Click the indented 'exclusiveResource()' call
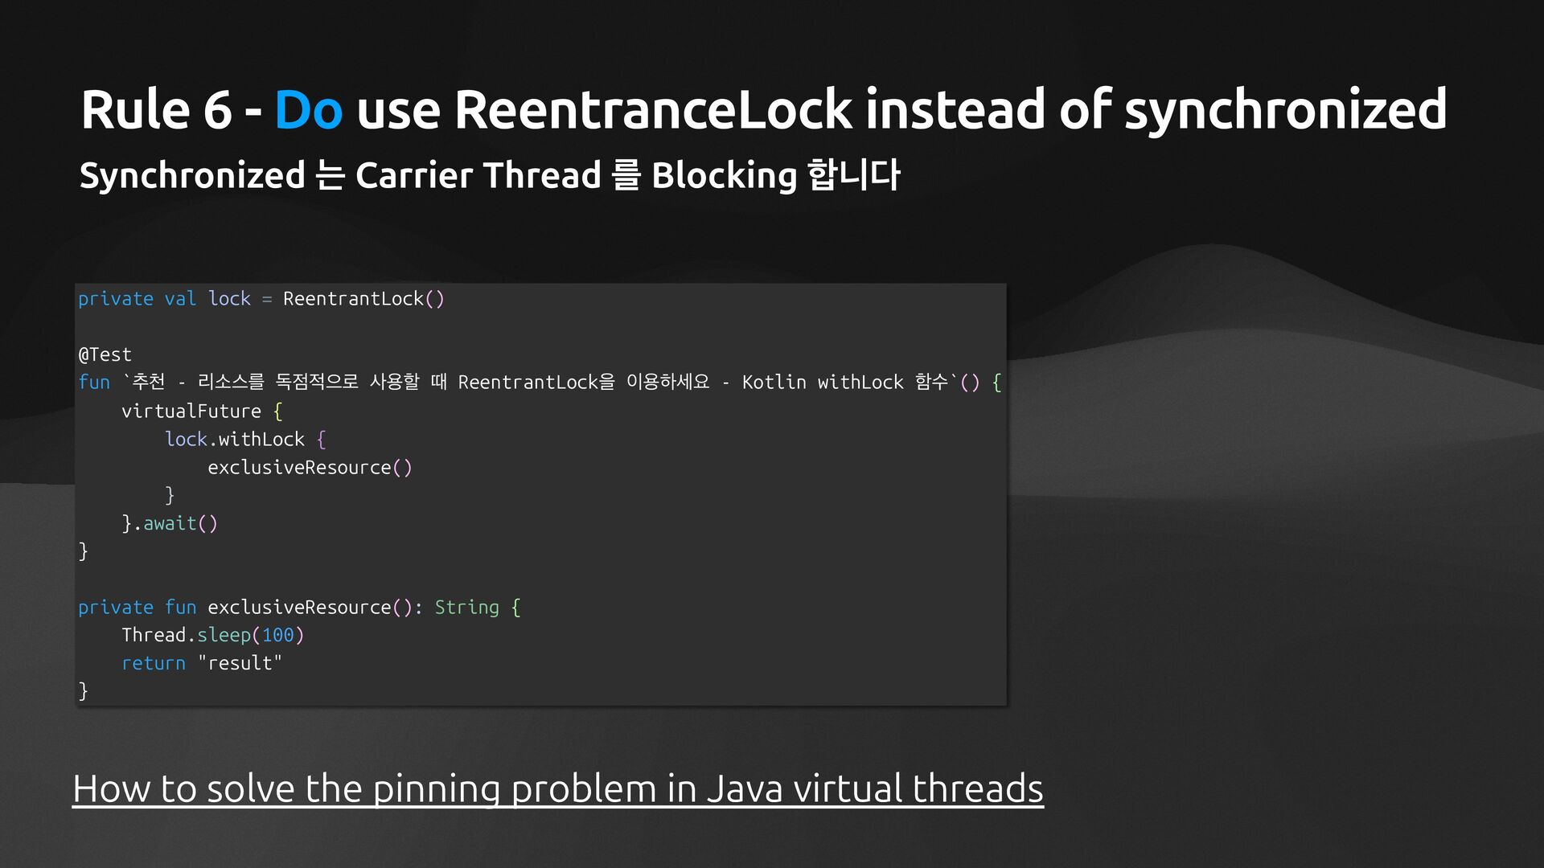The height and width of the screenshot is (868, 1544). point(310,468)
